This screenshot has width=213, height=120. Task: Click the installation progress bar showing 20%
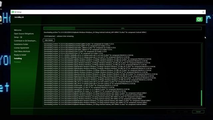[122, 28]
